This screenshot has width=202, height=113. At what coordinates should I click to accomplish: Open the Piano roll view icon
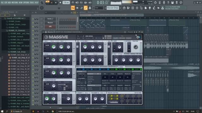[128, 8]
